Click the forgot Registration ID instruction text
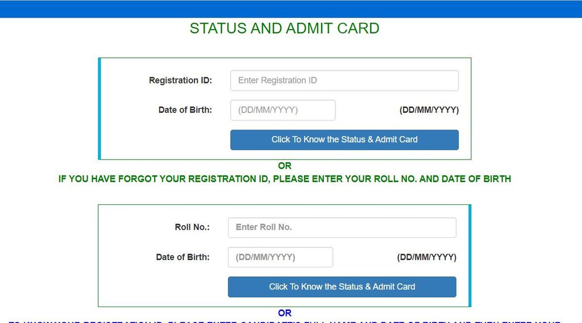The image size is (582, 323). (285, 179)
